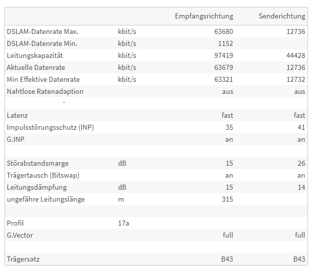314x271 pixels.
Task: Select the DSLAM-Datenrate Max. row label
Action: coord(42,31)
